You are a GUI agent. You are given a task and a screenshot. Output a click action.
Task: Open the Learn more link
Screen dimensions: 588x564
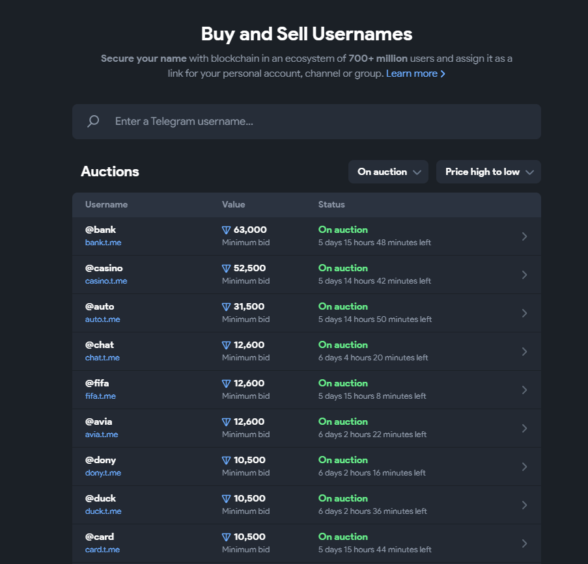point(415,74)
